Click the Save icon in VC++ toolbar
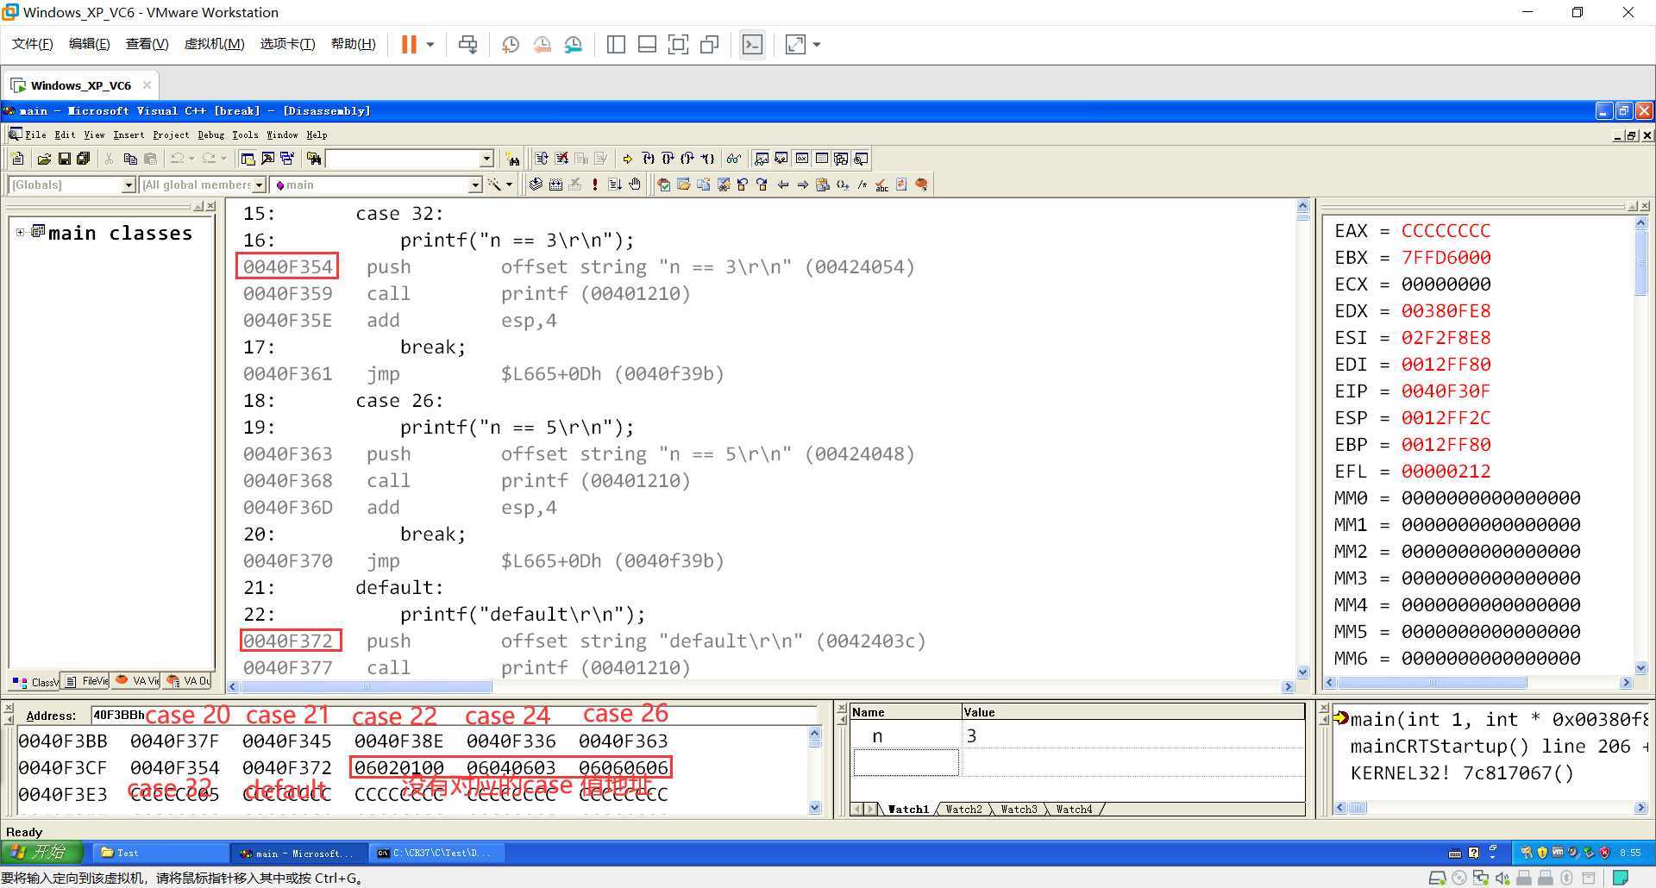 (64, 159)
